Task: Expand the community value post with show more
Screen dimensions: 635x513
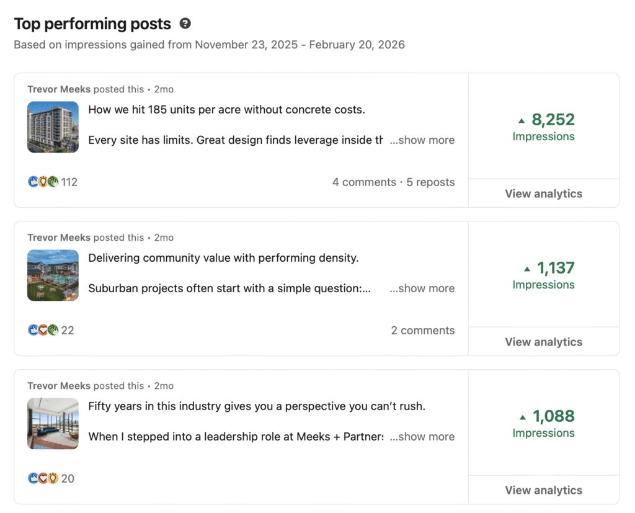Action: coord(422,289)
